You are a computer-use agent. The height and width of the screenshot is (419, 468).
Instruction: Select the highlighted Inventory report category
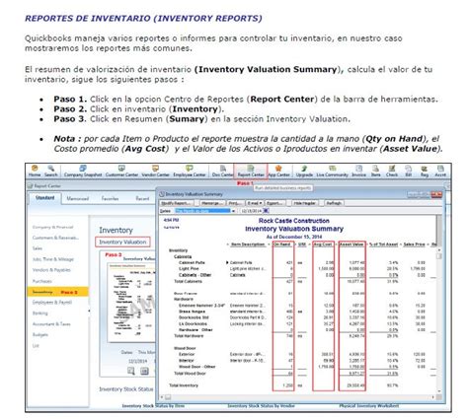(57, 292)
